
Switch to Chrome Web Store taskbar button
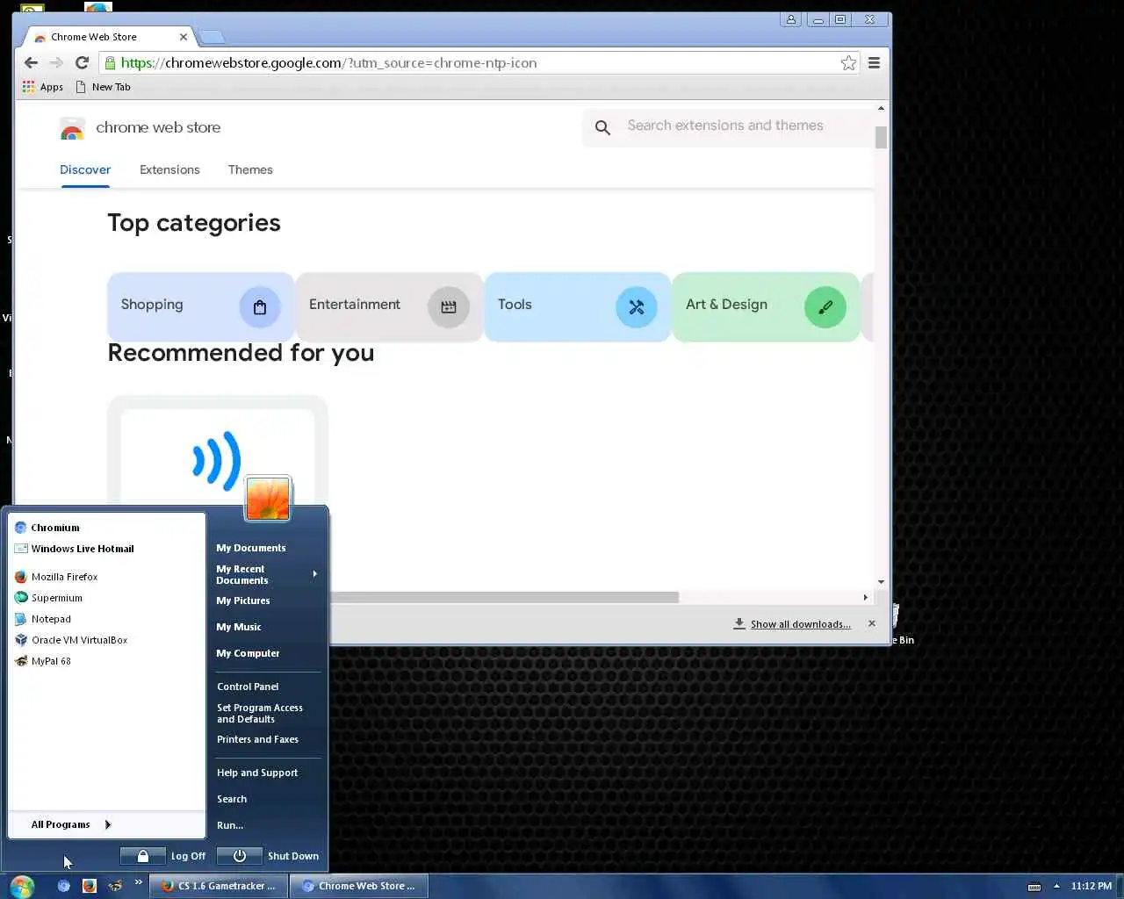pos(358,886)
